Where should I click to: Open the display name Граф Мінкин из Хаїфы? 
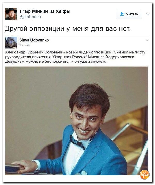(x=45, y=11)
